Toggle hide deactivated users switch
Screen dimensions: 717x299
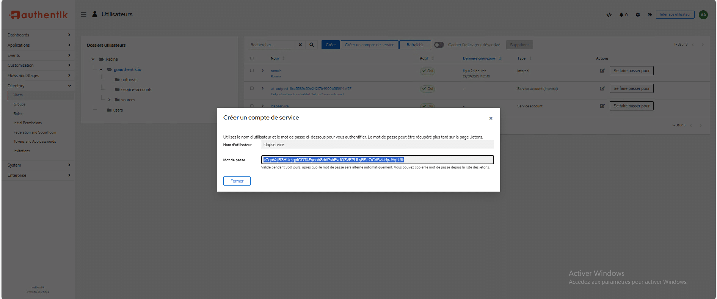pos(439,45)
